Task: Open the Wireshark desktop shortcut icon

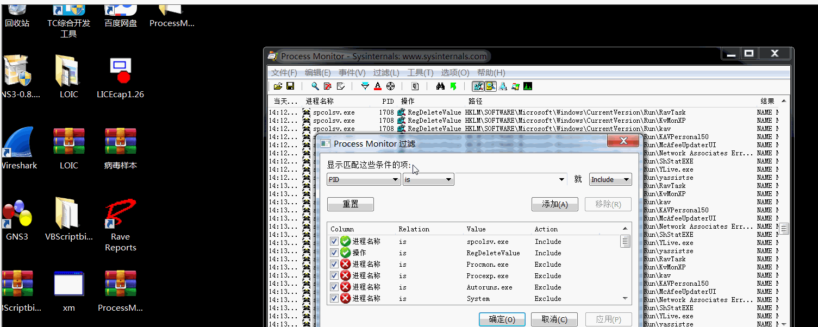Action: click(x=18, y=148)
